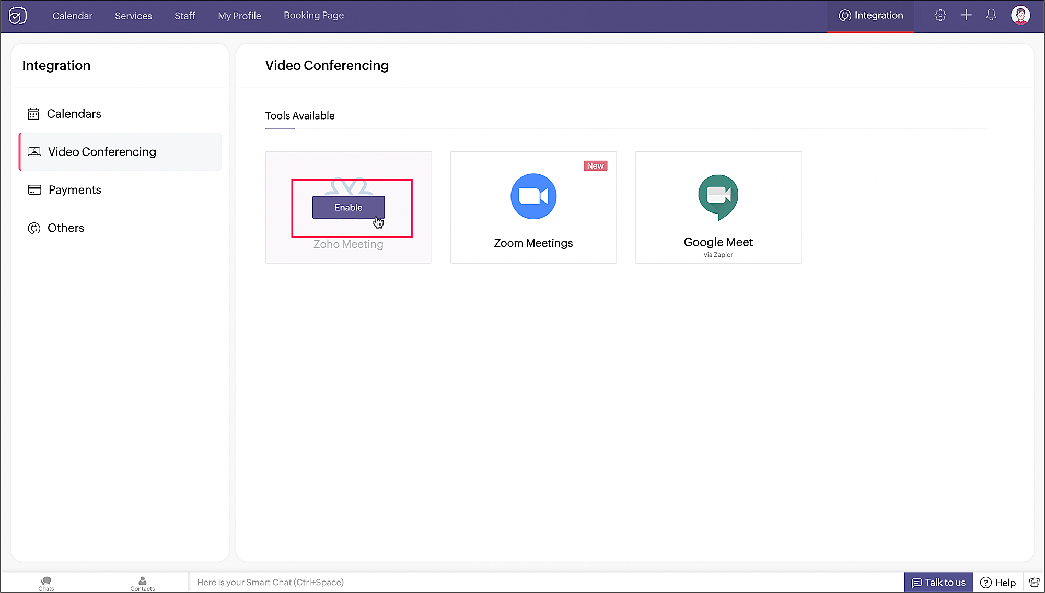Viewport: 1045px width, 593px height.
Task: Open Chats in the bottom bar
Action: [46, 583]
